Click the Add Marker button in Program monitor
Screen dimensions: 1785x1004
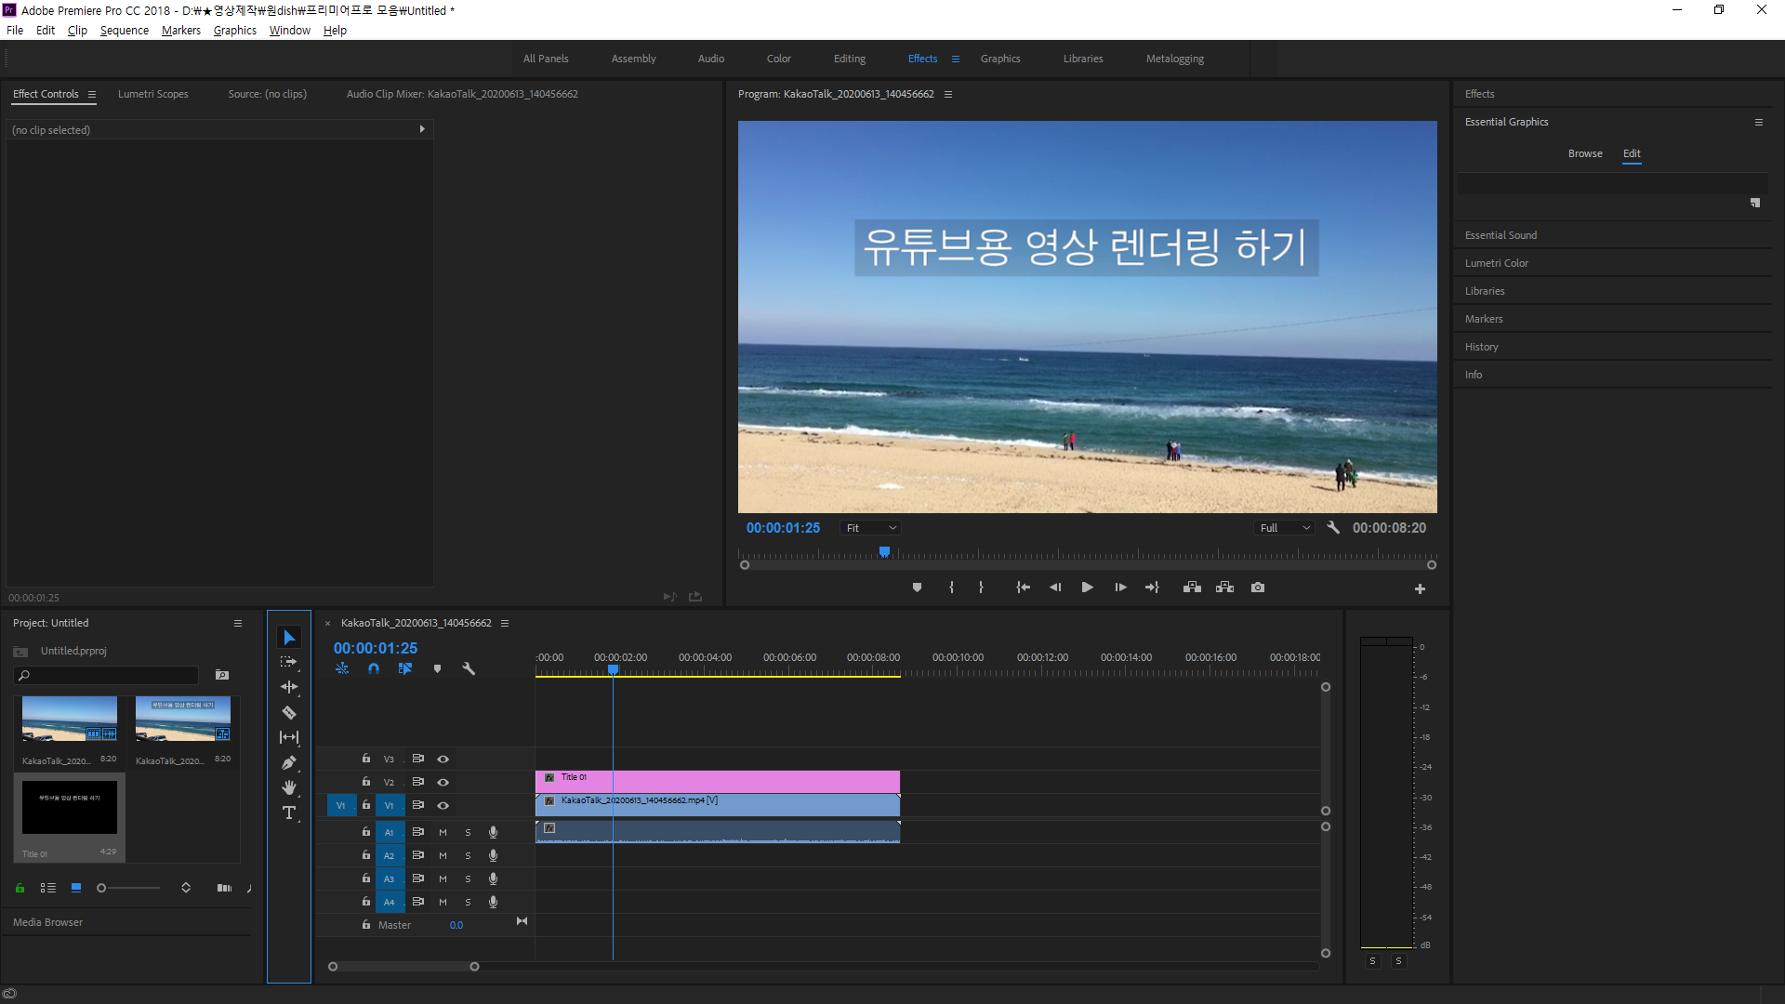point(917,588)
